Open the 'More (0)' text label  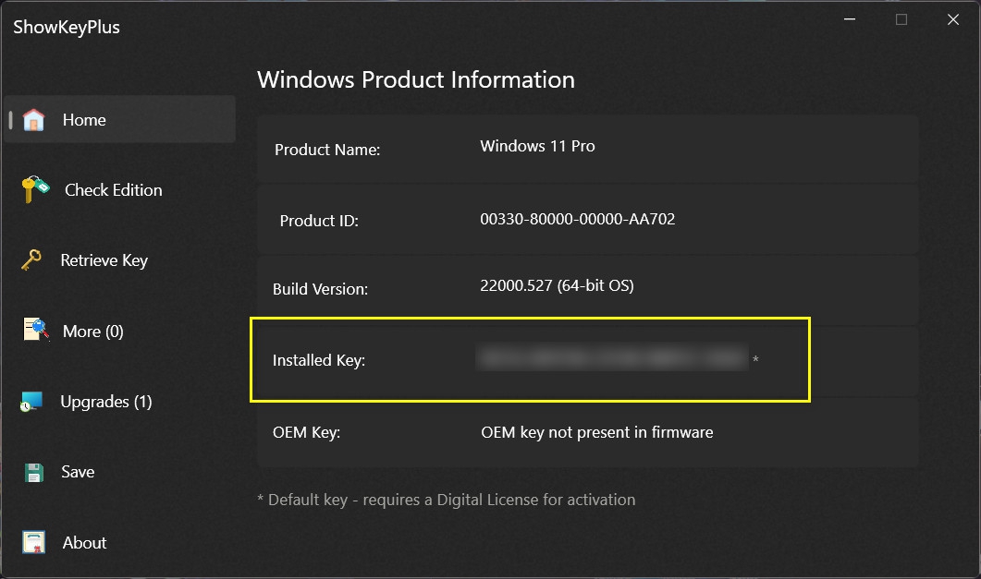pyautogui.click(x=92, y=332)
